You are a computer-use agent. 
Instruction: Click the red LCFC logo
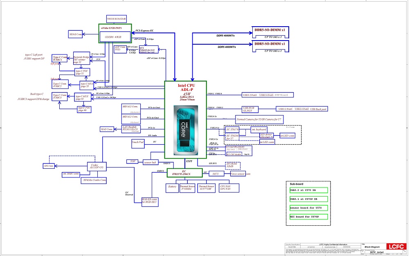click(396, 246)
